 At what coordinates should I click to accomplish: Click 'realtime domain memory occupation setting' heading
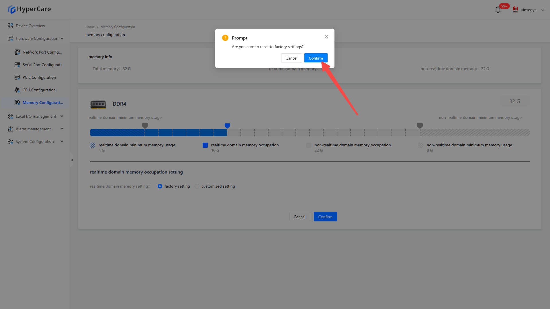click(136, 172)
